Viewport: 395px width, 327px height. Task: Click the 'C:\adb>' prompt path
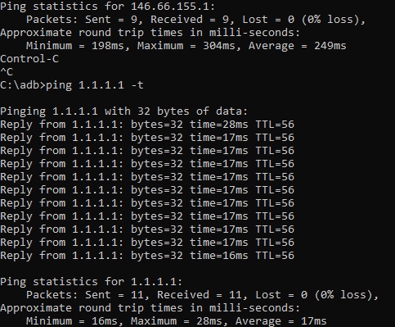pos(23,85)
